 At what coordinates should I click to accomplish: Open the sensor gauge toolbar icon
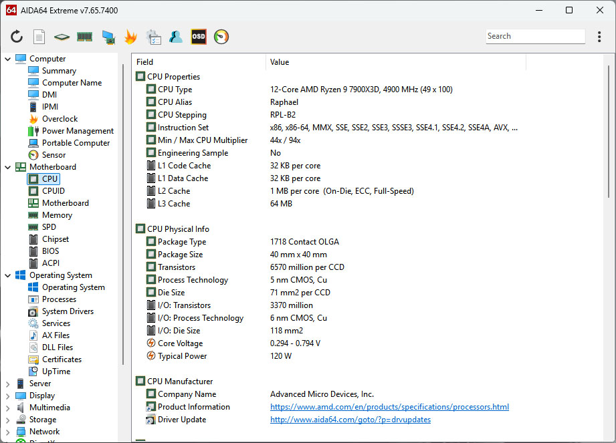pos(221,37)
